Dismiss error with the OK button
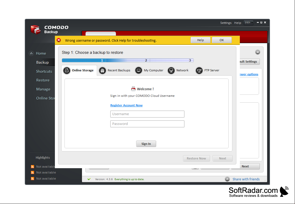295x204 pixels. click(x=222, y=40)
